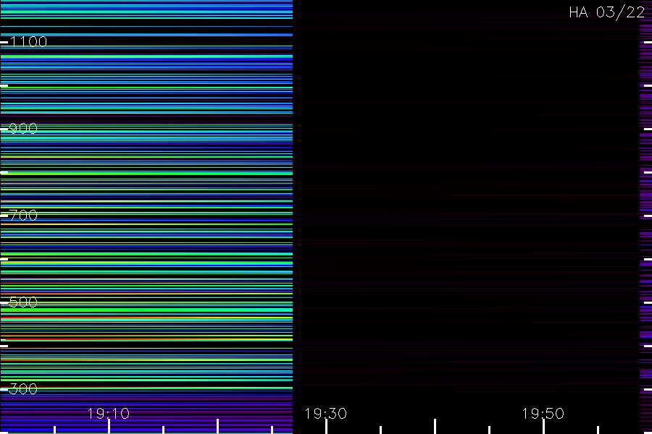Image resolution: width=652 pixels, height=434 pixels.
Task: Click the 700 frequency axis label
Action: tap(23, 215)
